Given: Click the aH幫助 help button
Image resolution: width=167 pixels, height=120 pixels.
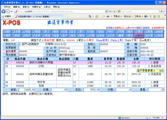Looking at the screenshot, I should (139, 35).
